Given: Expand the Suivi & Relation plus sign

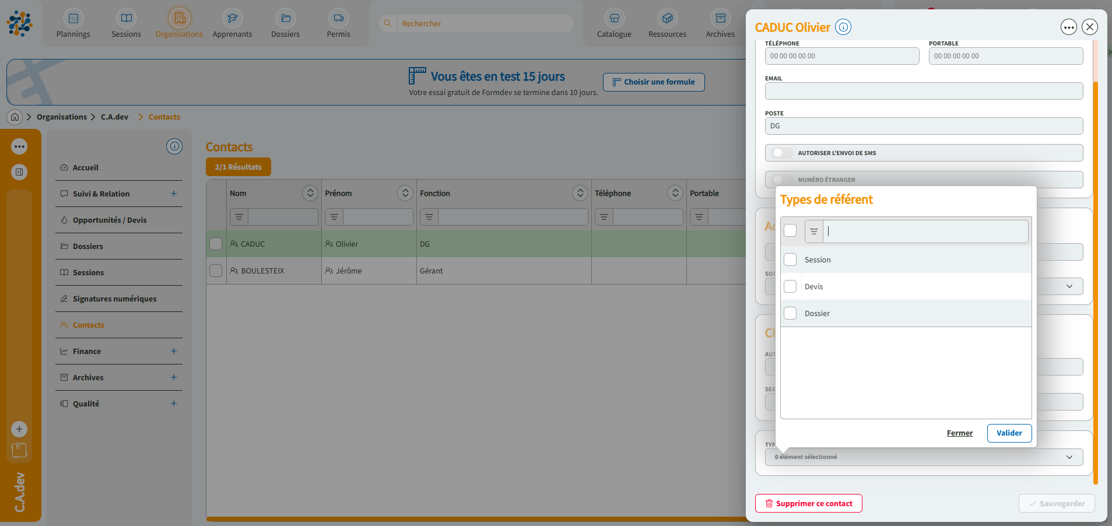Looking at the screenshot, I should [174, 194].
